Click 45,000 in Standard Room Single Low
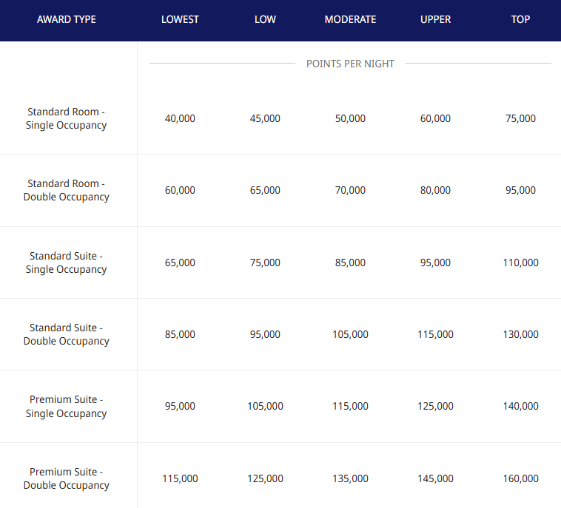 click(265, 119)
